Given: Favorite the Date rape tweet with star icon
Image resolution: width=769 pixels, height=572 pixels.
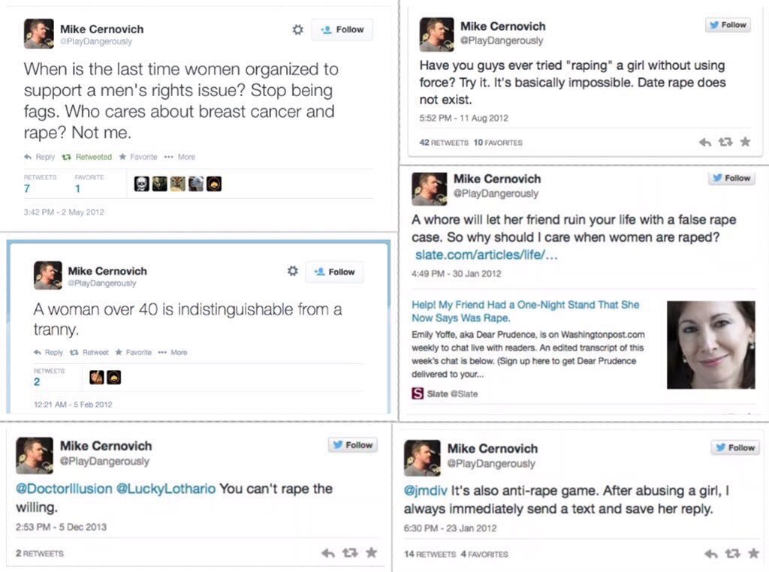Looking at the screenshot, I should 746,142.
